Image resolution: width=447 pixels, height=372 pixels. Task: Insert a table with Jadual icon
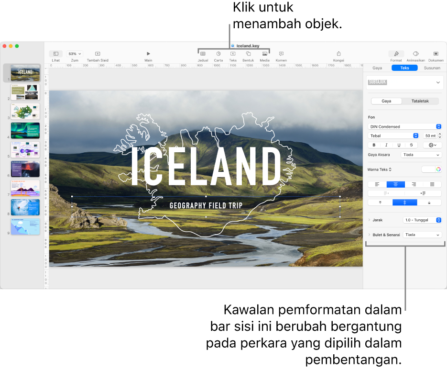coord(203,54)
